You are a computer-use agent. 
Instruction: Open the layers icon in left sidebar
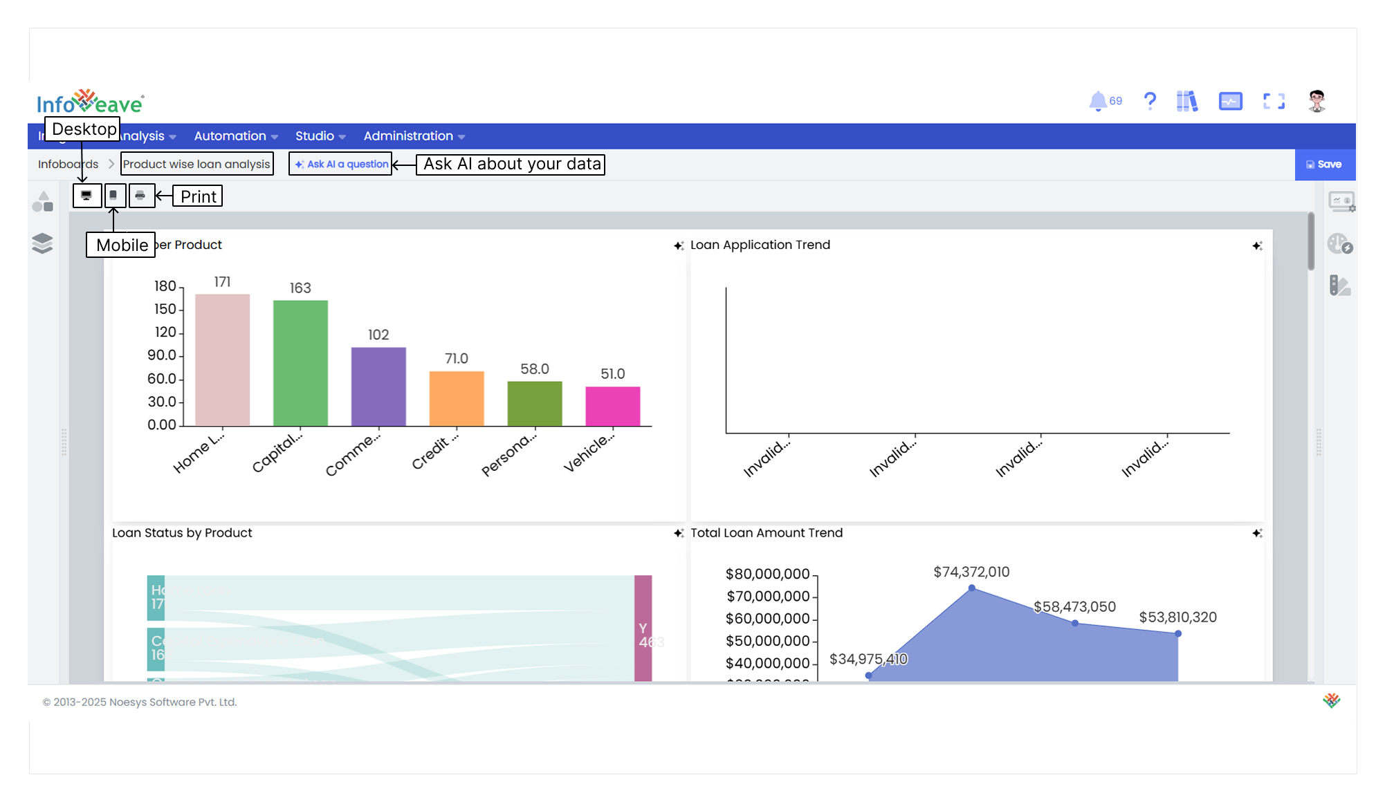coord(42,243)
